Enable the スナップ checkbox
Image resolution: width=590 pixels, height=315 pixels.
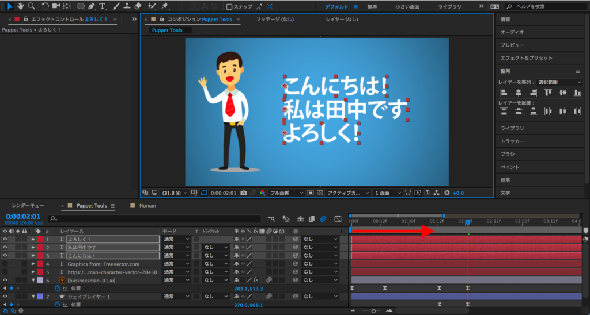click(x=229, y=7)
